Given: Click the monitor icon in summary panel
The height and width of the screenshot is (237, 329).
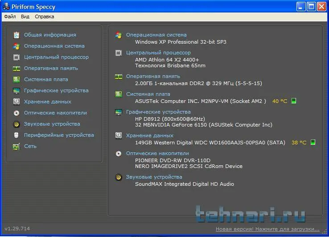Looking at the screenshot, I should click(x=119, y=112).
